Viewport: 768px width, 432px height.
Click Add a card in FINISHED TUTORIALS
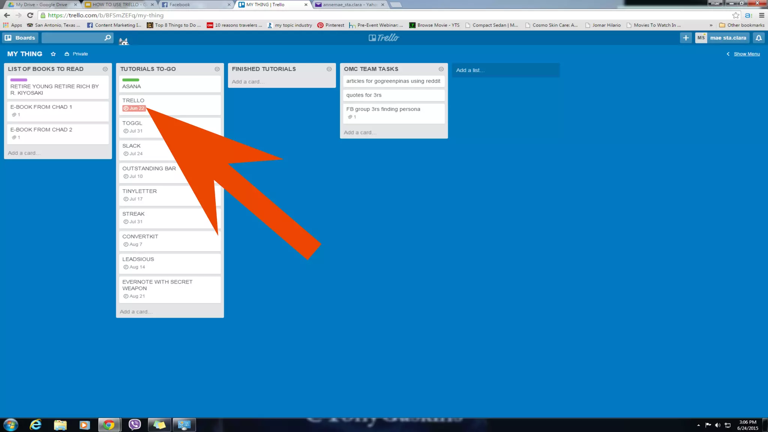[248, 82]
